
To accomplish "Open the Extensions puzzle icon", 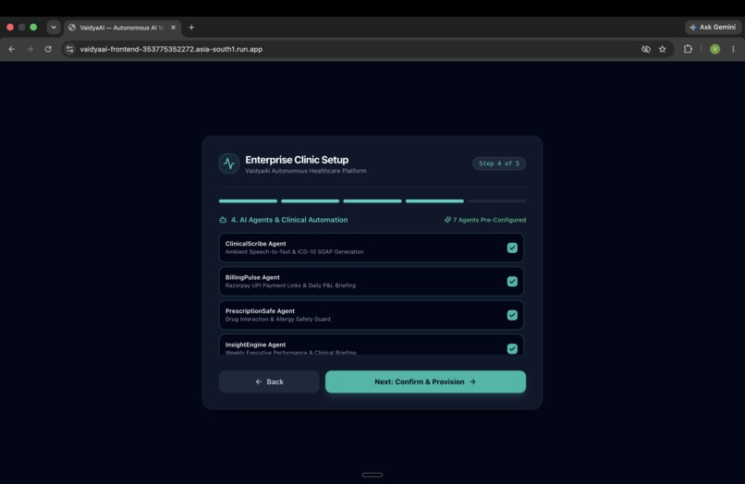I will click(x=688, y=49).
